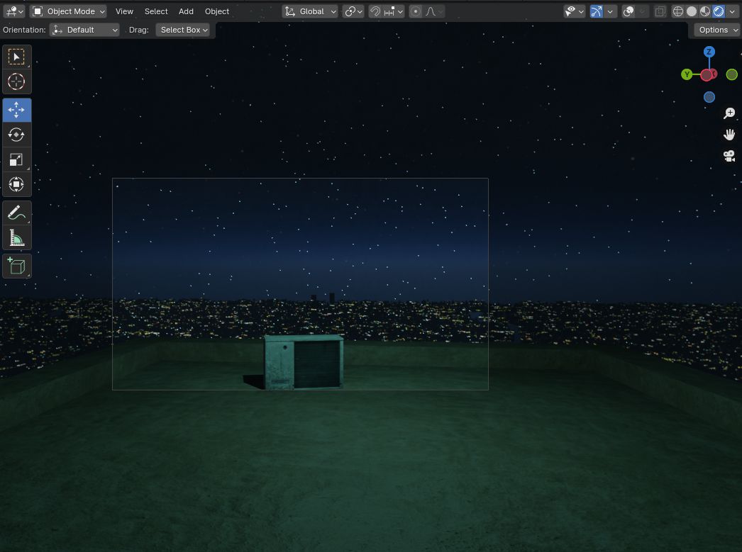Activate the Rotate tool
The image size is (742, 552).
16,135
